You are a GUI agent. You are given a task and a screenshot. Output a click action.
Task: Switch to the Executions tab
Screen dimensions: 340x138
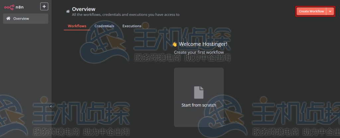click(x=132, y=26)
